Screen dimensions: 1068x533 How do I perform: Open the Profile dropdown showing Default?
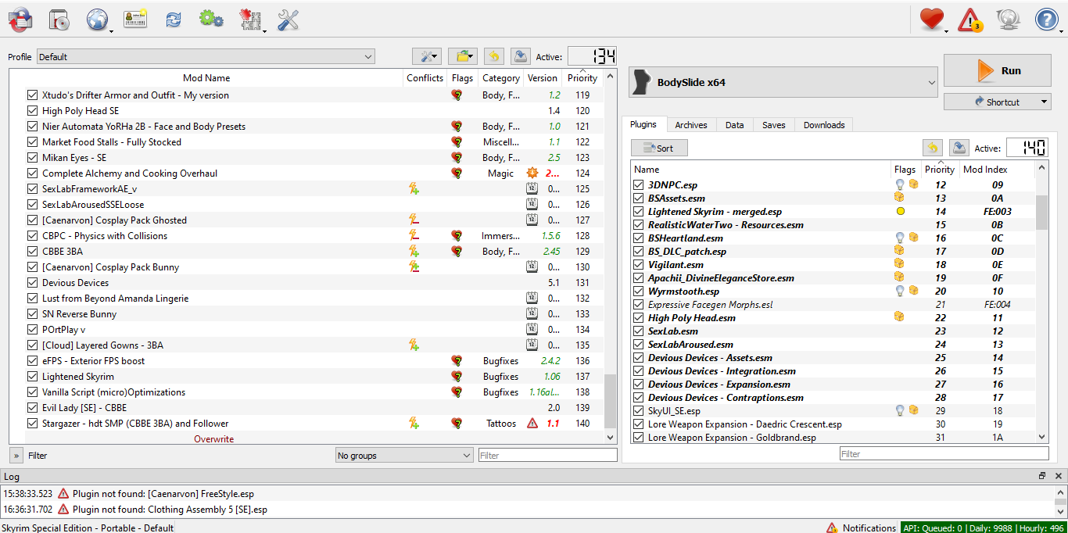pos(203,56)
